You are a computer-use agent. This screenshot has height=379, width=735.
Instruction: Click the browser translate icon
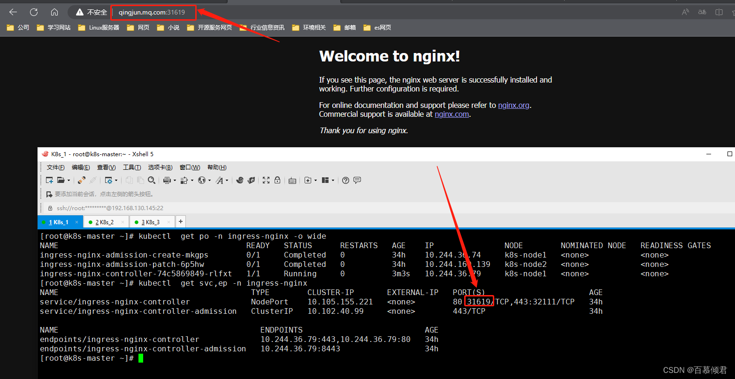pos(702,12)
